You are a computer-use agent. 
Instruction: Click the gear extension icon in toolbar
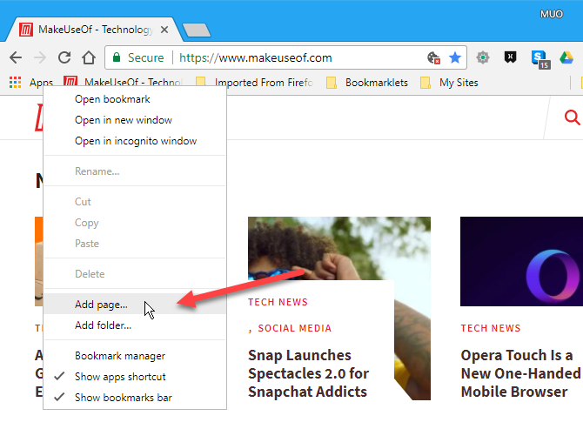483,57
